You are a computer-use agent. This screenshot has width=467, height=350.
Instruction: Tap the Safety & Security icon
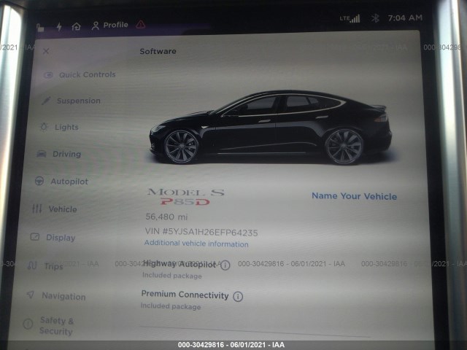pos(28,324)
